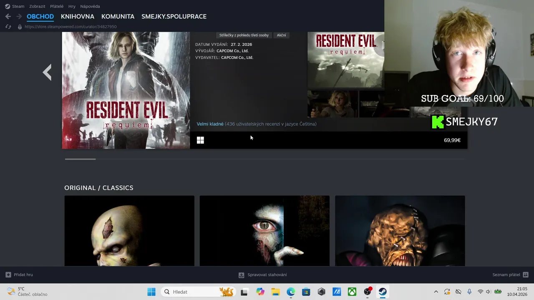Click the Windows platform icon on game card

point(200,140)
